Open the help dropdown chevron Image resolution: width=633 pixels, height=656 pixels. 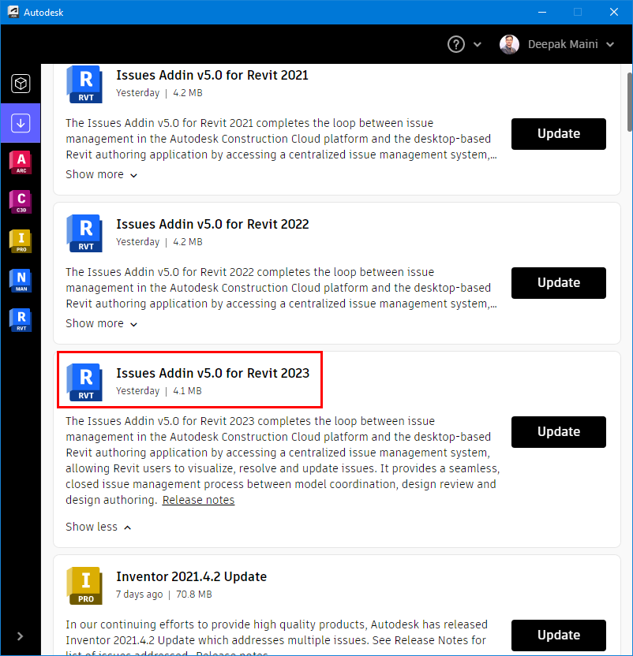478,44
